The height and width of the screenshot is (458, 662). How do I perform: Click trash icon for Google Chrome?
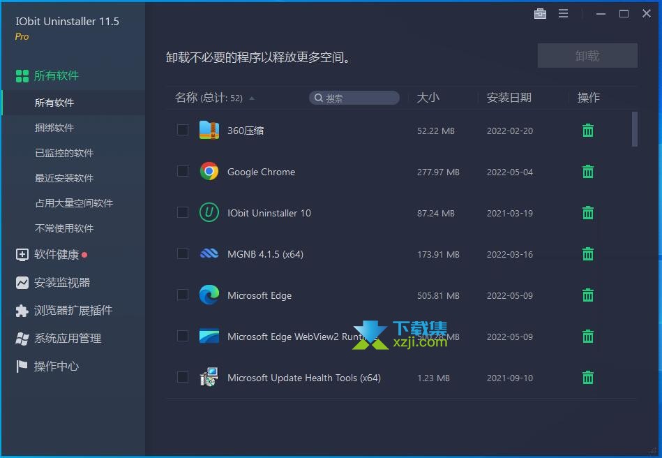587,172
